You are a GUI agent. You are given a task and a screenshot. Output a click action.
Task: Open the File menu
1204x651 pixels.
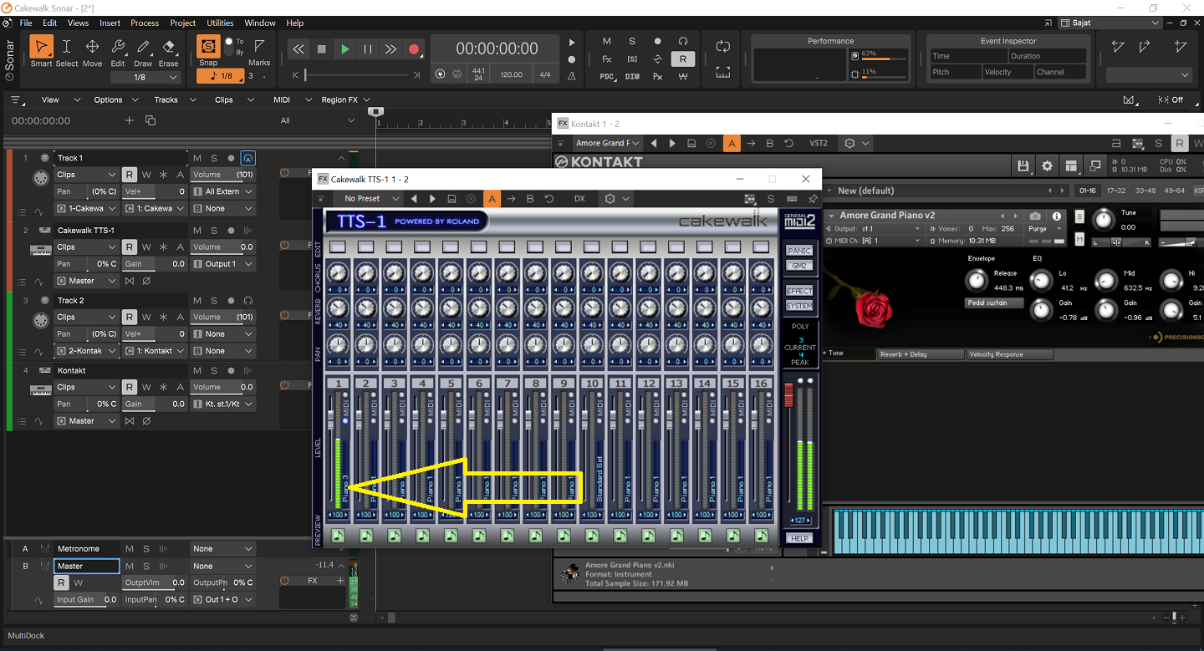25,23
